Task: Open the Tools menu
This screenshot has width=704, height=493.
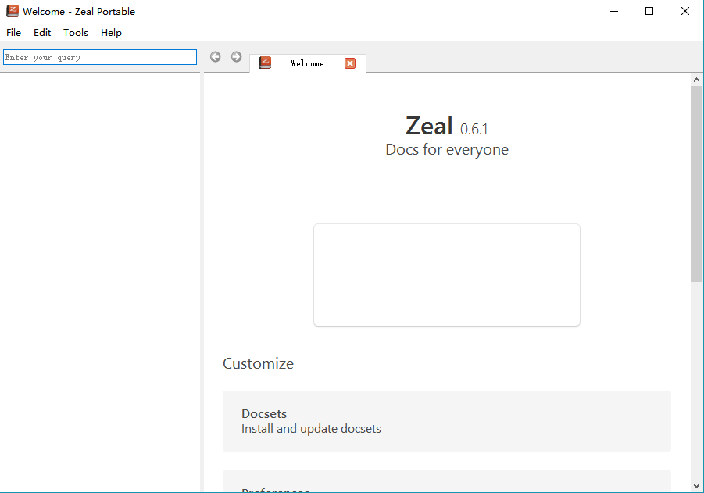Action: pos(76,32)
